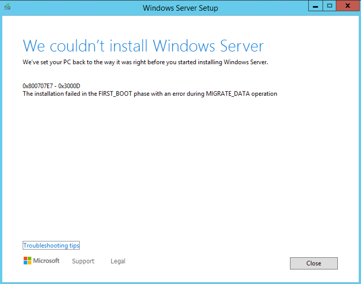The width and height of the screenshot is (361, 284).
Task: Click the Microsoft four-square logo
Action: [27, 261]
